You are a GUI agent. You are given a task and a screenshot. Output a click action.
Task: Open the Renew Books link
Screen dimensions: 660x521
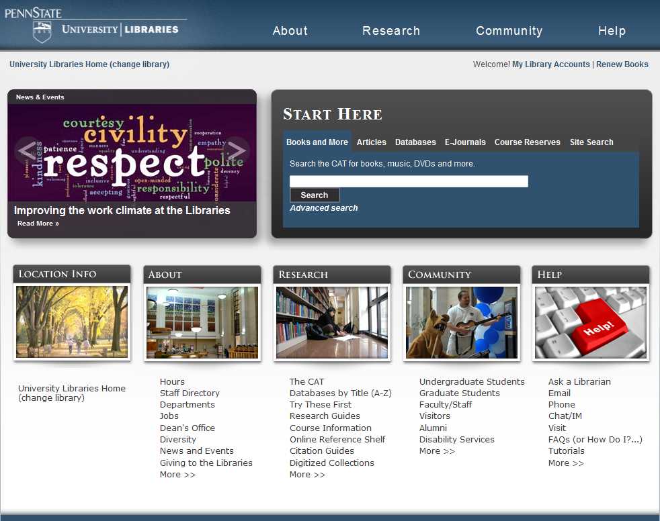coord(622,64)
